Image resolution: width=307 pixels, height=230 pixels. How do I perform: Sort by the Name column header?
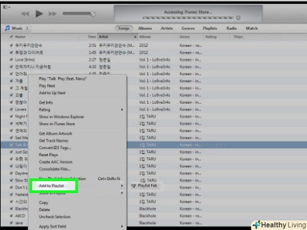click(20, 37)
